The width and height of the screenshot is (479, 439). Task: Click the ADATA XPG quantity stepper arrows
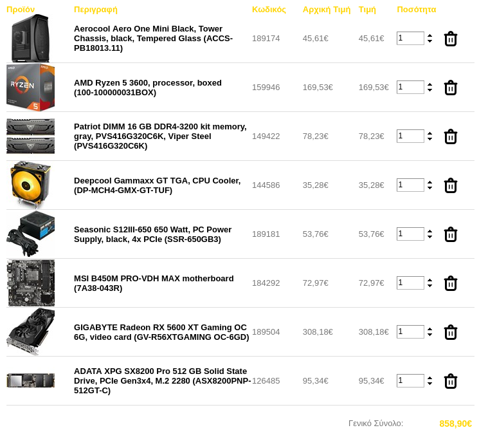tap(430, 381)
